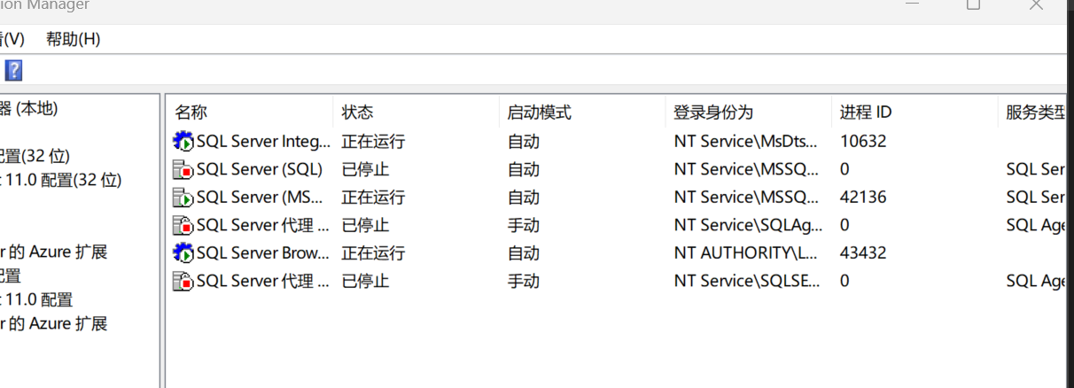Click the running SQL Server (MS... service icon
The width and height of the screenshot is (1074, 388).
tap(183, 197)
